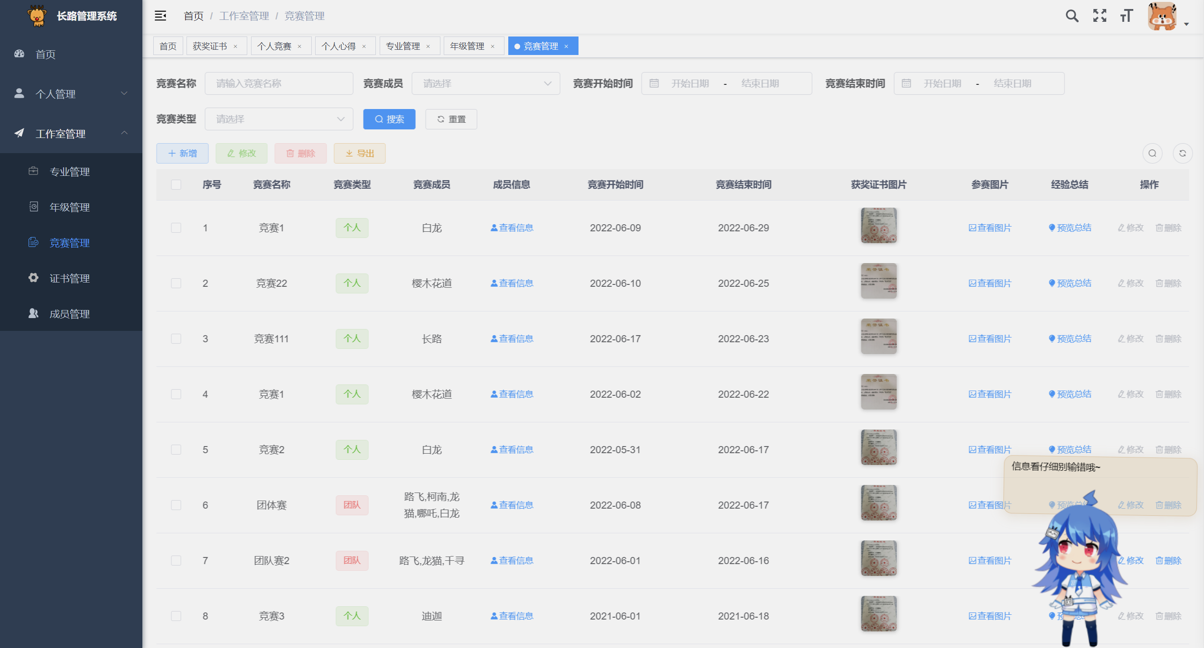
Task: Toggle fullscreen mode icon
Action: (1100, 16)
